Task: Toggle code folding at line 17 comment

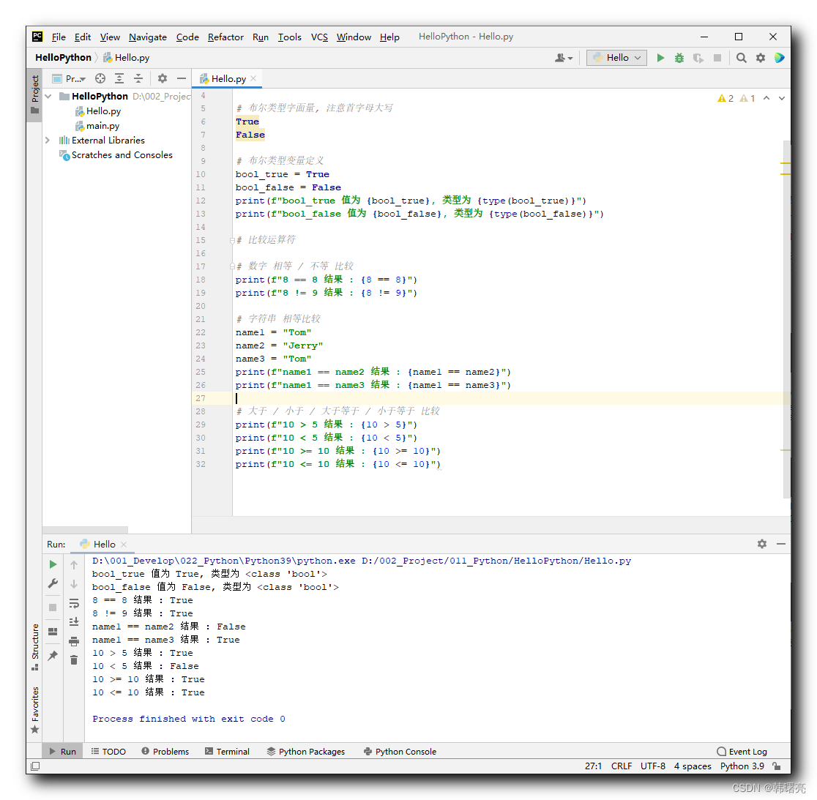Action: (232, 266)
